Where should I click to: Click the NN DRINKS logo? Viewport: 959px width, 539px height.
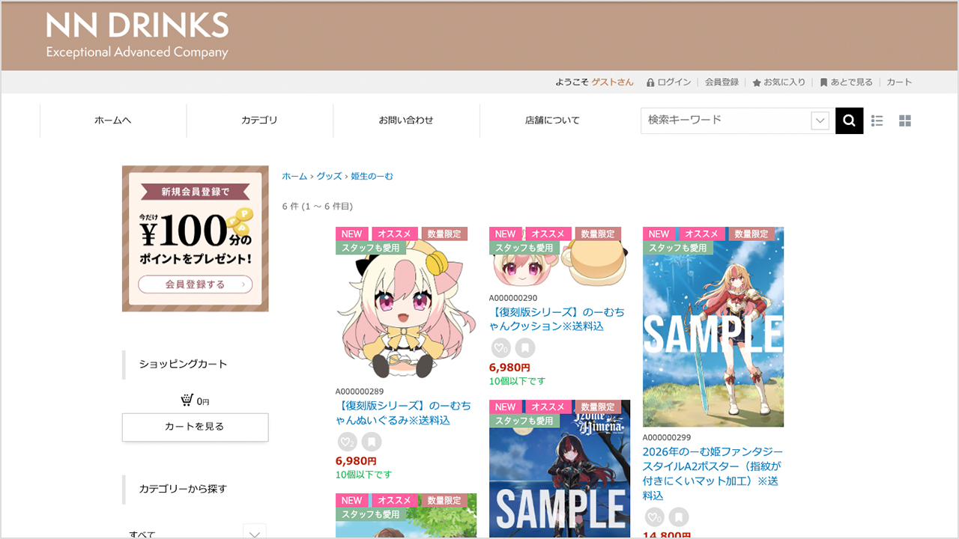point(137,35)
